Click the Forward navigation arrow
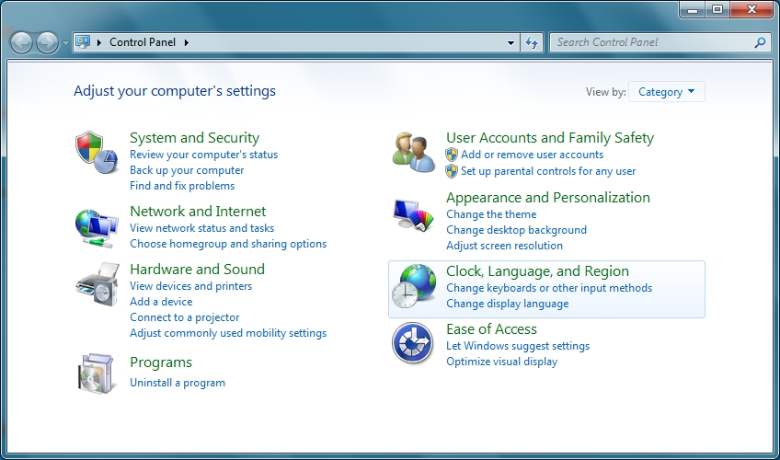Viewport: 780px width, 460px height. click(47, 42)
